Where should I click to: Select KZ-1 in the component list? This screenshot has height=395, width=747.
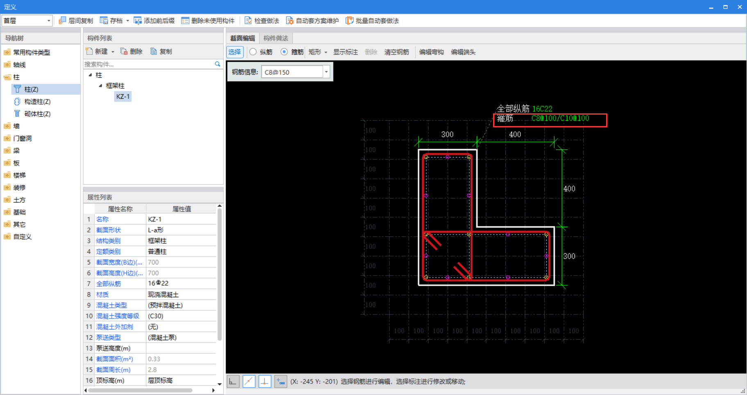coord(123,97)
